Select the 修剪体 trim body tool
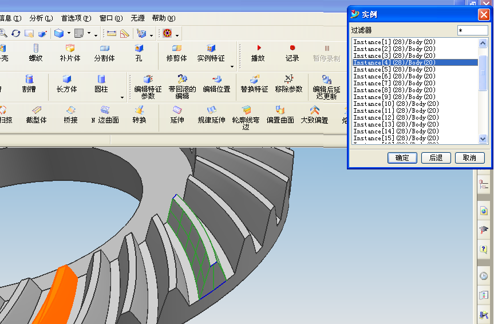494x324 pixels. pos(176,53)
